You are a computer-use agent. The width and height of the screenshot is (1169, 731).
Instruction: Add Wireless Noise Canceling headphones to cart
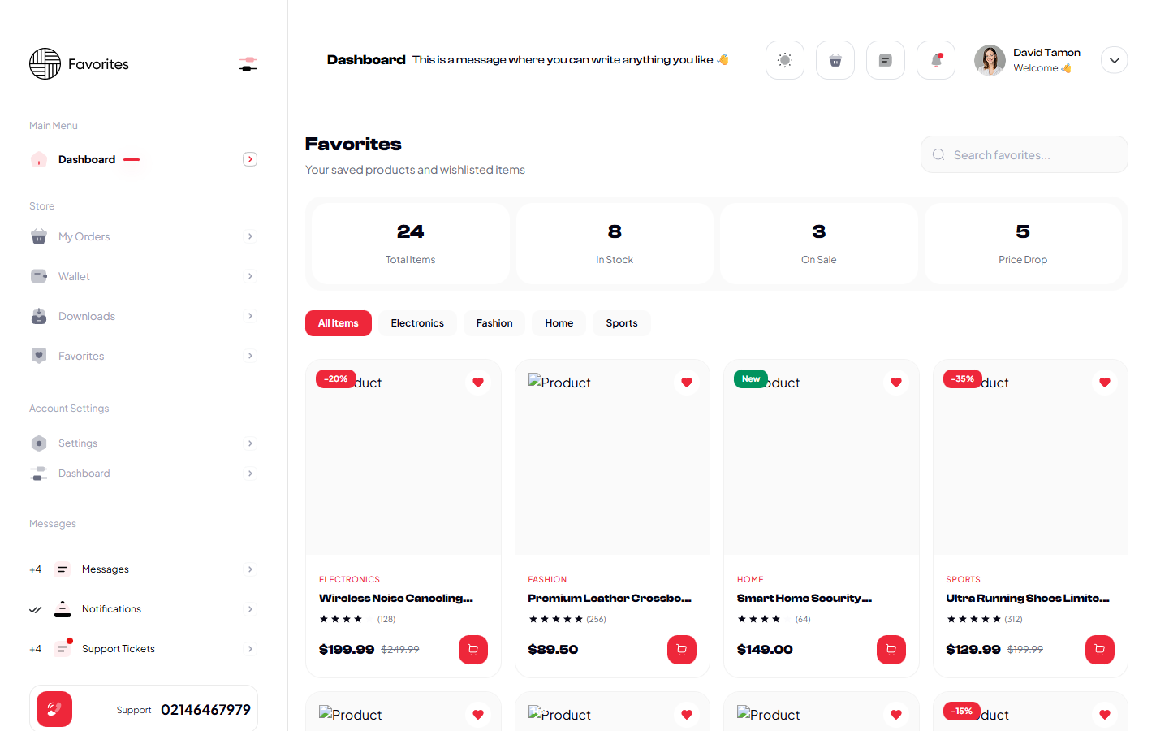coord(472,649)
